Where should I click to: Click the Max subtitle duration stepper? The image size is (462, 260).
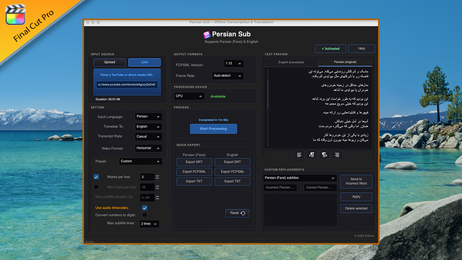[x=157, y=197]
